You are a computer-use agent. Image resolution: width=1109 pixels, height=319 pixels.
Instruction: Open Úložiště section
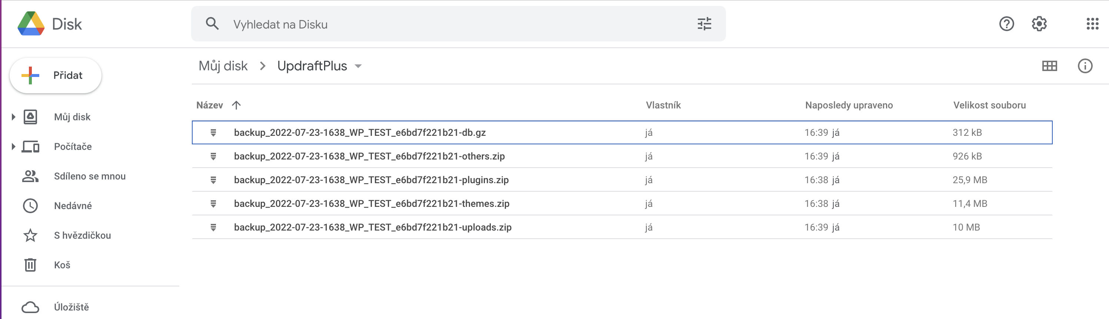tap(71, 307)
